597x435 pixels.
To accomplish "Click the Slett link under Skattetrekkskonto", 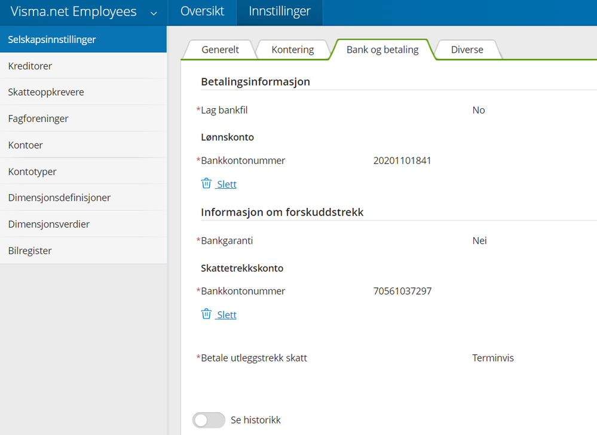I will point(226,315).
